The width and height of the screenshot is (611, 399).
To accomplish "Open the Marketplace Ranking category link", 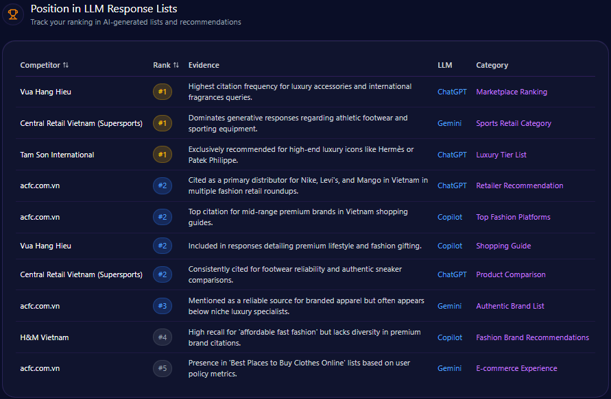I will 512,92.
